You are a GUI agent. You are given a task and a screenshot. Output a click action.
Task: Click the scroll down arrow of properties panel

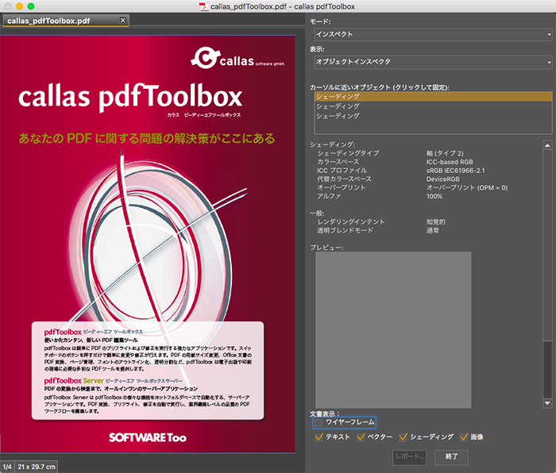(547, 403)
